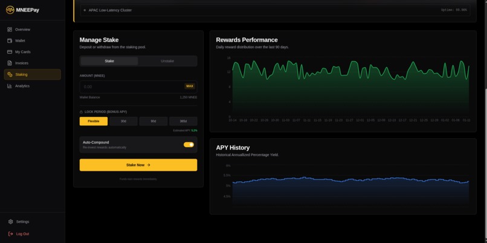The height and width of the screenshot is (243, 487).
Task: Click the Estimated APY 5.2% value
Action: pos(195,130)
